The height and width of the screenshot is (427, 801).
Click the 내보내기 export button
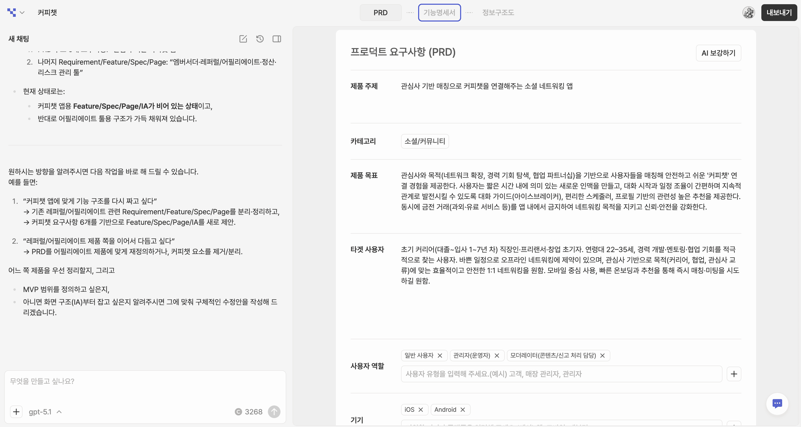pos(779,13)
